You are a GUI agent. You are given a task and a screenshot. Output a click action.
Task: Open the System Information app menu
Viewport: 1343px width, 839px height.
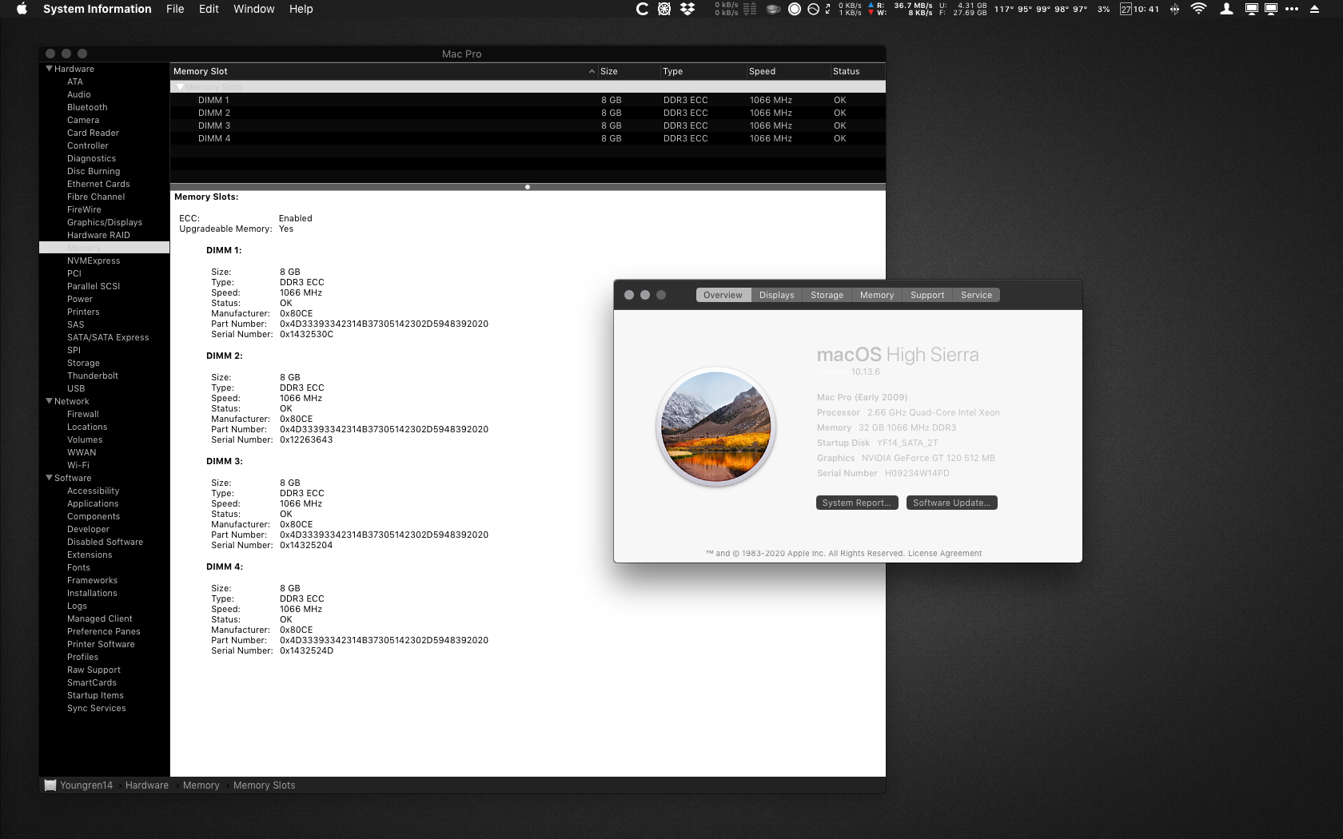98,9
